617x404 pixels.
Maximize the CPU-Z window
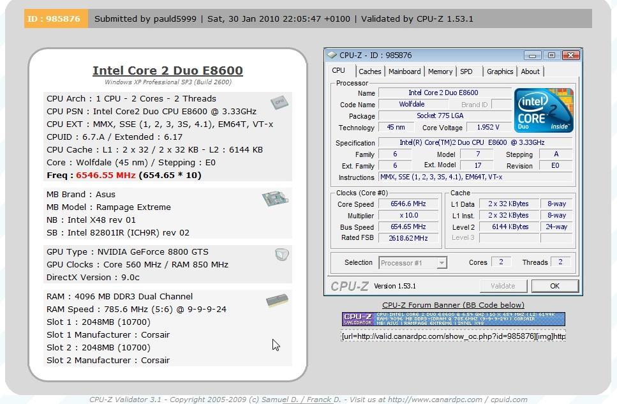pos(551,55)
